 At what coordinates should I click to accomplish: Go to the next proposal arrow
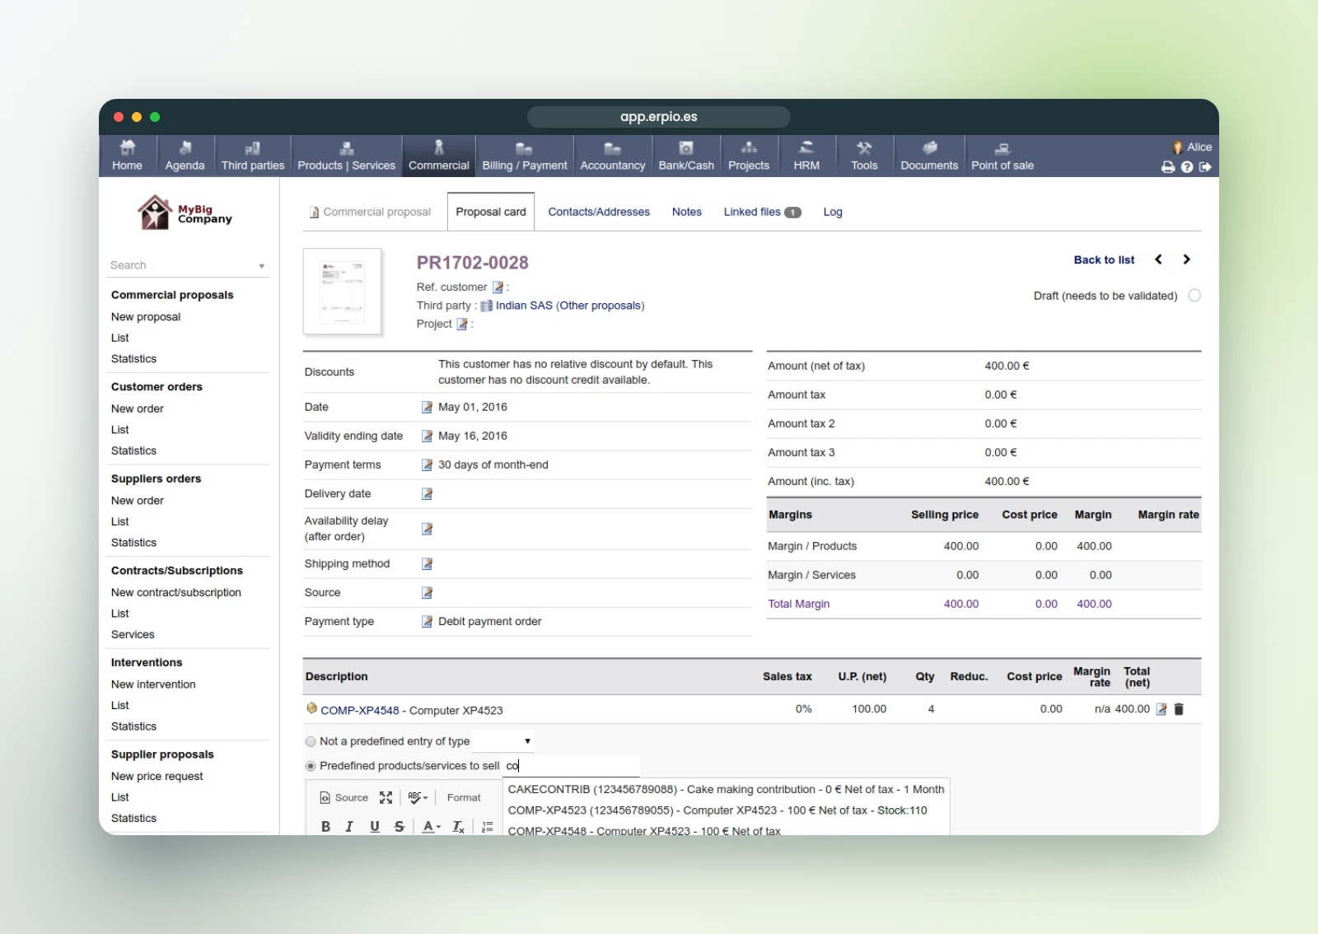point(1187,259)
